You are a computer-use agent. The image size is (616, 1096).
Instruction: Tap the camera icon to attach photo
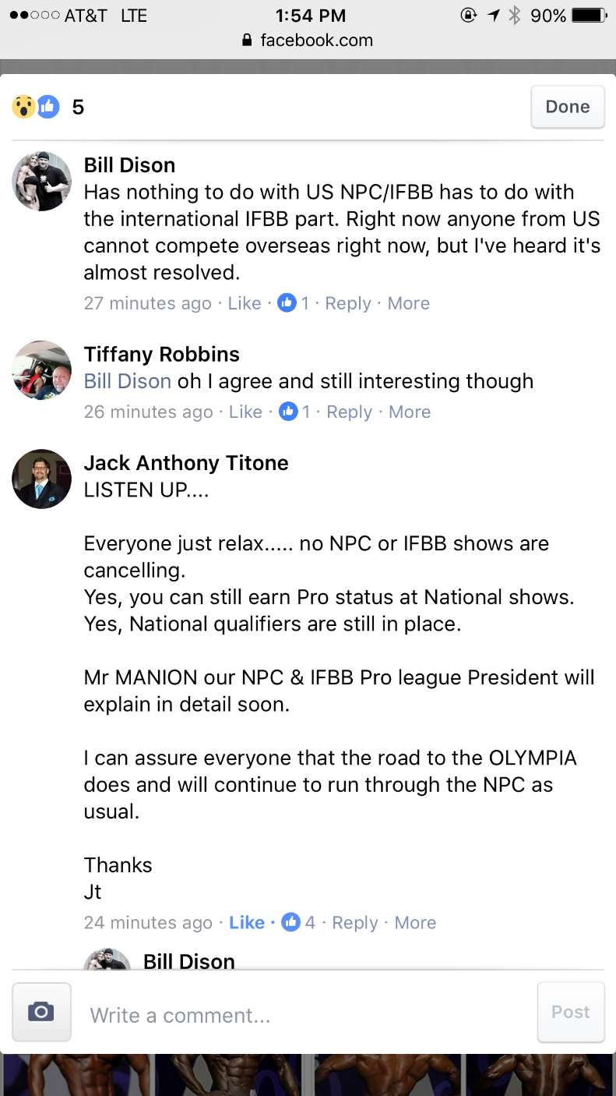click(x=41, y=1012)
